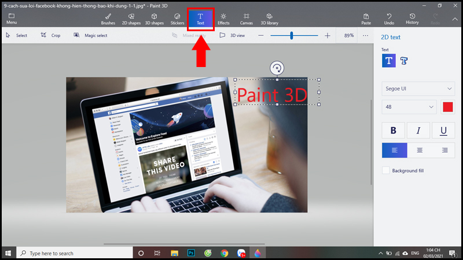Open the 3D library
463x260 pixels.
pyautogui.click(x=269, y=19)
